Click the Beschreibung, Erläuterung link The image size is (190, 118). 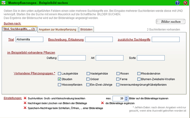[66, 39]
